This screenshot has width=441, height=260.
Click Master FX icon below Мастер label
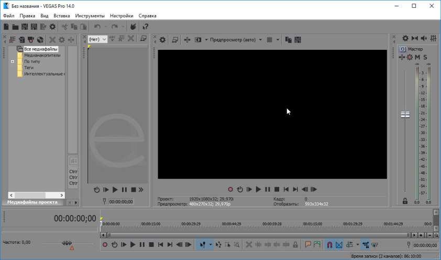coord(402,58)
